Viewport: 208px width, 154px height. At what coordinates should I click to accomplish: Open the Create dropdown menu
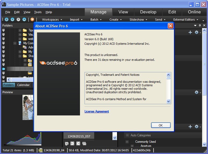coord(115,20)
